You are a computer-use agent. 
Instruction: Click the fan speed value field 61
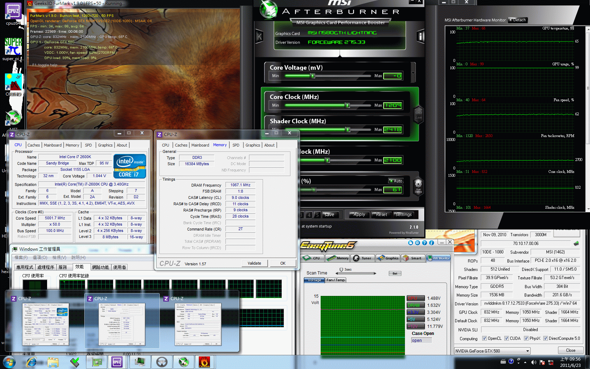[393, 190]
